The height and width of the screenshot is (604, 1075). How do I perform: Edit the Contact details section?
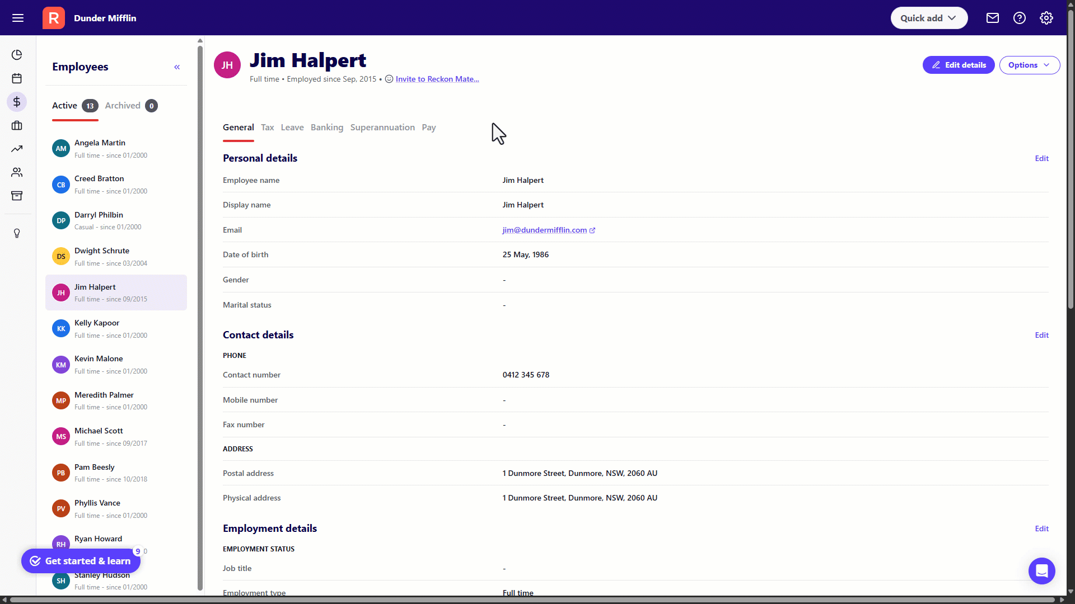click(x=1041, y=336)
